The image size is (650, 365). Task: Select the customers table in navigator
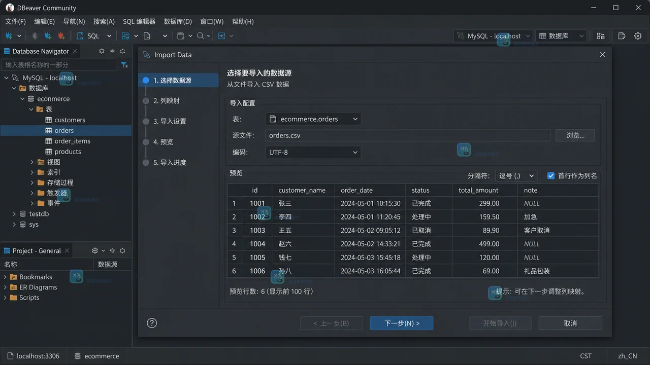(70, 120)
